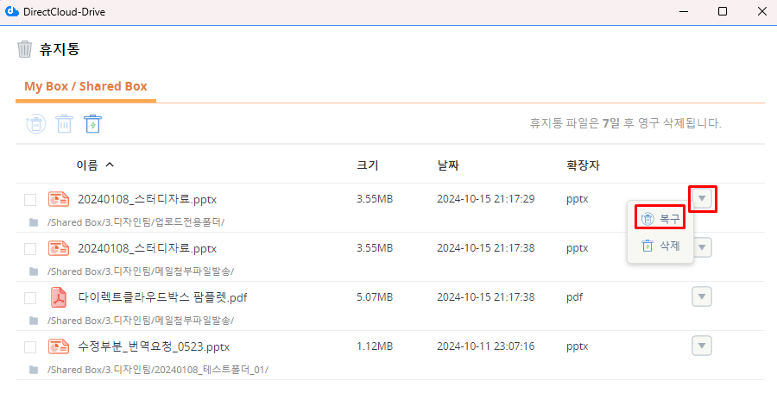
Task: Click the pptx icon of 수정부분_번역요청_0523
Action: pos(58,346)
